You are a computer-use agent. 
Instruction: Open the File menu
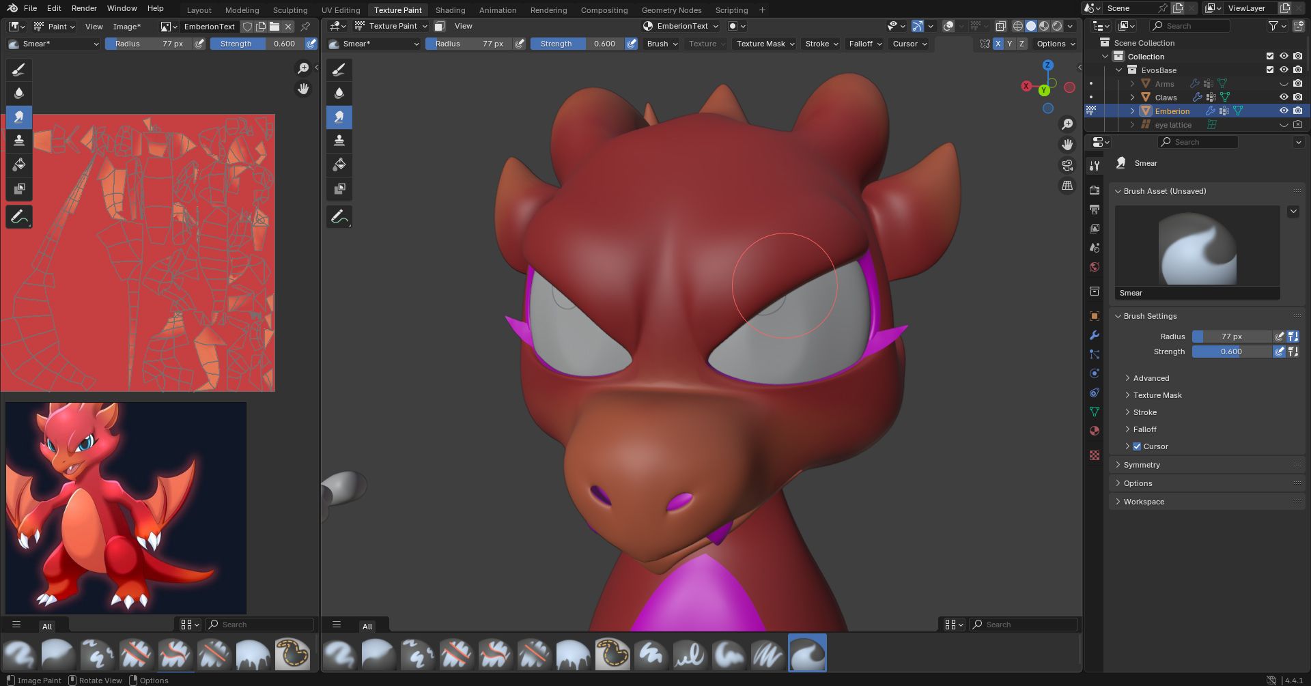(x=30, y=8)
